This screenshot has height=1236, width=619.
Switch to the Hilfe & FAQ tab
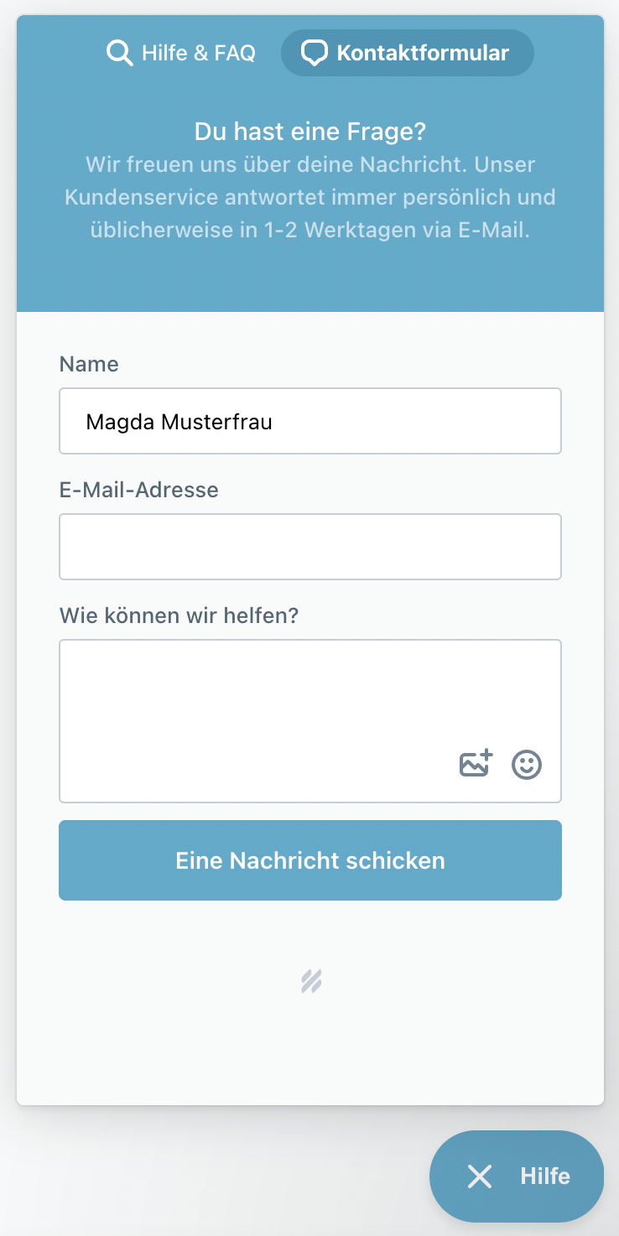[198, 53]
